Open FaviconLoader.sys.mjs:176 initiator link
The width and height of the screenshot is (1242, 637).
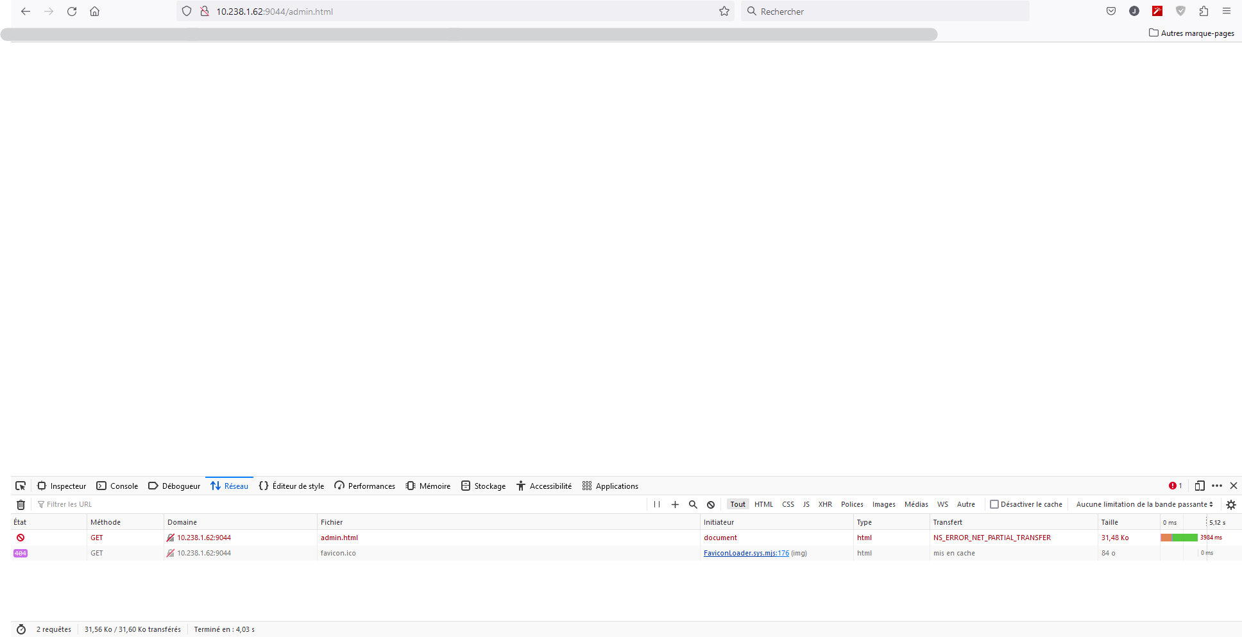(746, 553)
